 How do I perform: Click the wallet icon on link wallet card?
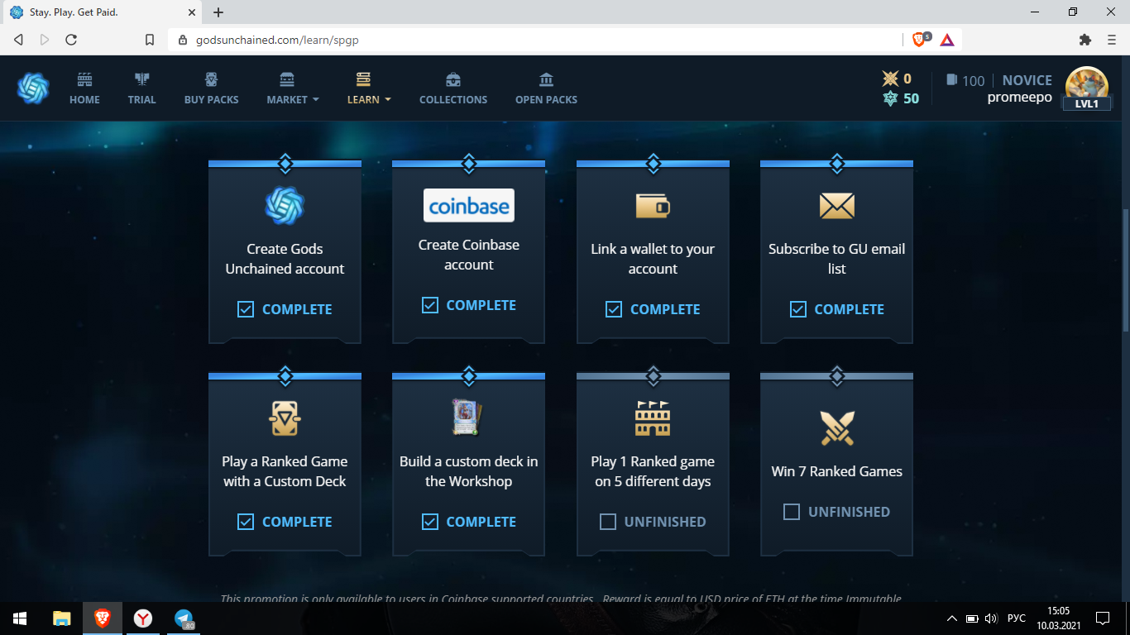pos(653,206)
